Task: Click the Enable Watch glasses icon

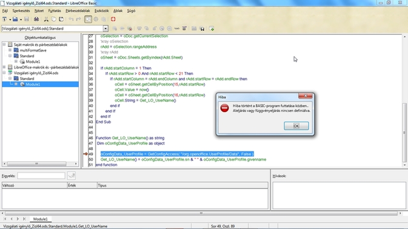Action: tap(177, 28)
